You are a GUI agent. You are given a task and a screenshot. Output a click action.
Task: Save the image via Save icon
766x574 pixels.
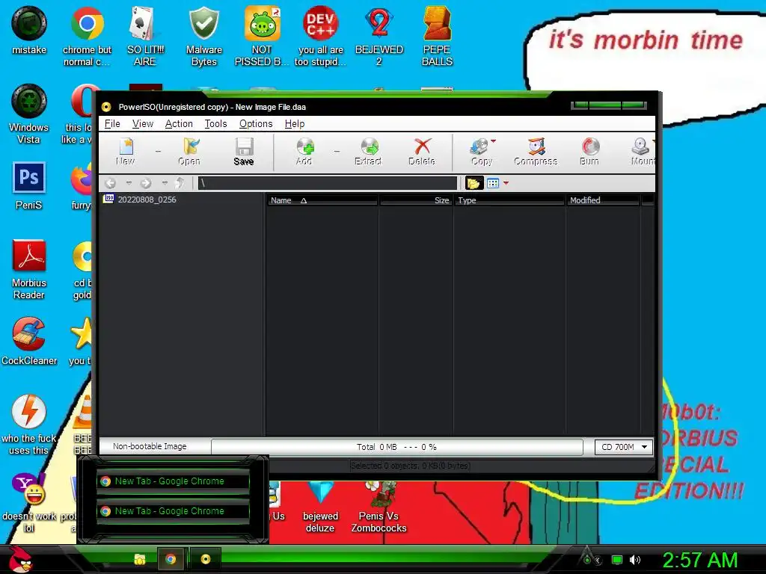click(244, 152)
